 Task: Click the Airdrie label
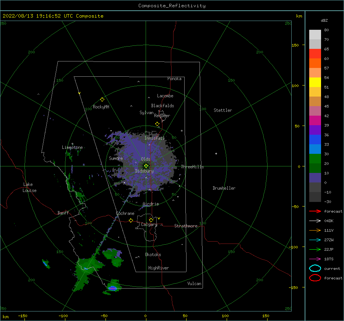tap(151, 204)
